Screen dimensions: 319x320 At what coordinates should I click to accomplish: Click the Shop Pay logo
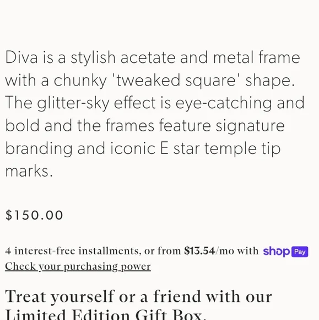click(285, 252)
